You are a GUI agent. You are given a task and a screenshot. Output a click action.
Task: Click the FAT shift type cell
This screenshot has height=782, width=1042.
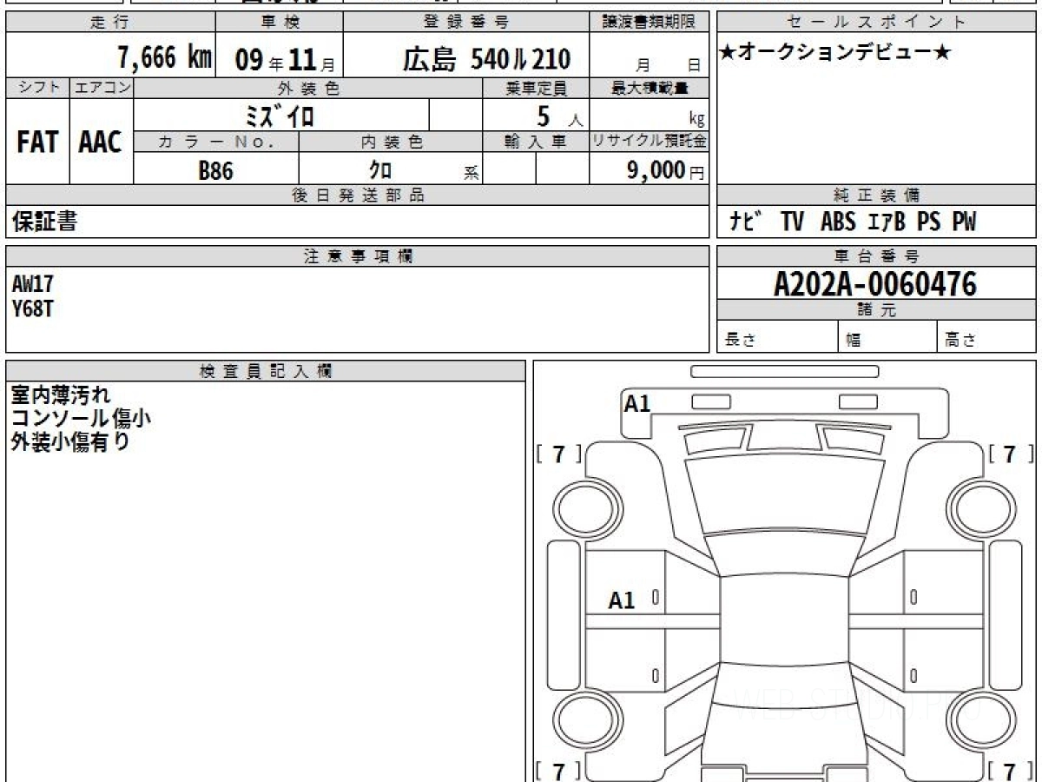37,143
